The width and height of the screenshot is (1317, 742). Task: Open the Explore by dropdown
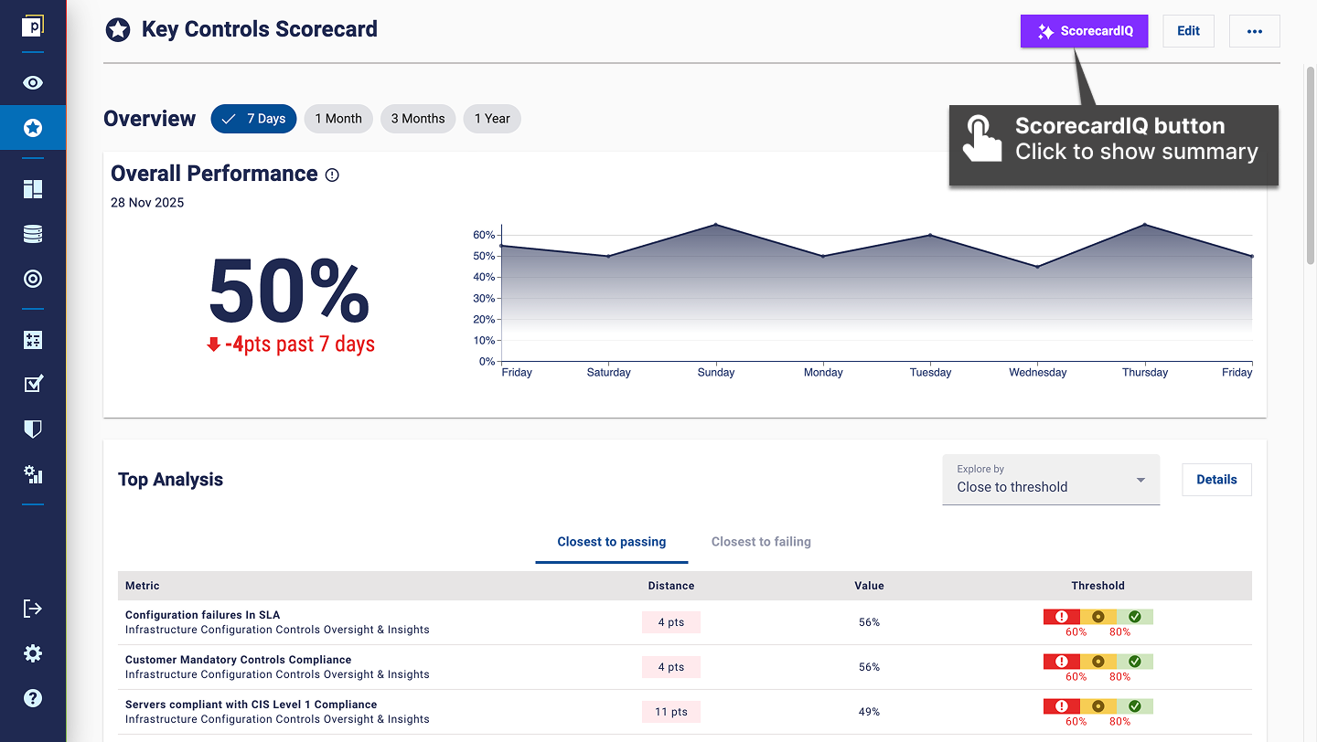(x=1051, y=480)
